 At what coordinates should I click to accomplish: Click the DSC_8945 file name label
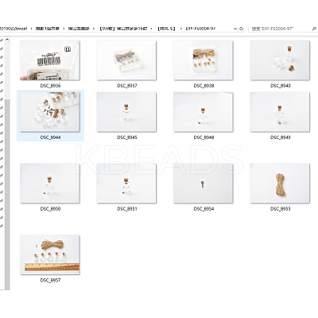pos(127,138)
